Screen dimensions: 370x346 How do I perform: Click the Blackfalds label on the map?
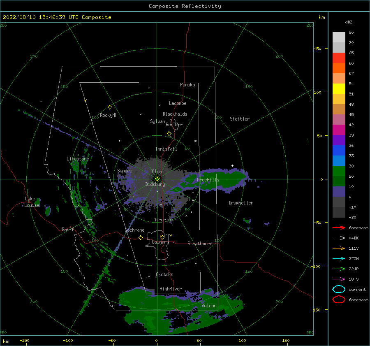(x=175, y=114)
